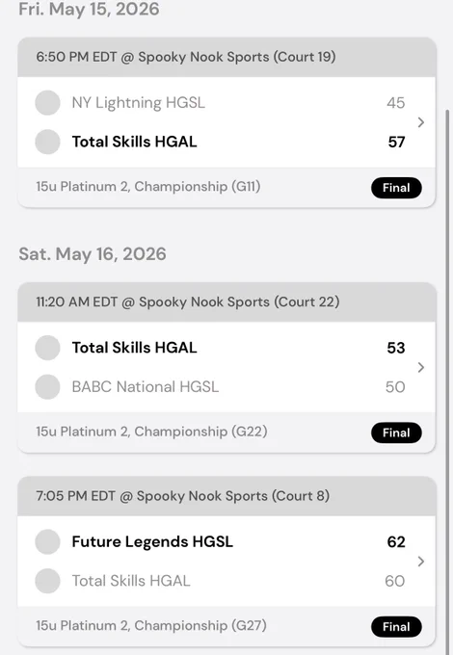
Task: Expand game G11 details chevron
Action: (x=421, y=122)
